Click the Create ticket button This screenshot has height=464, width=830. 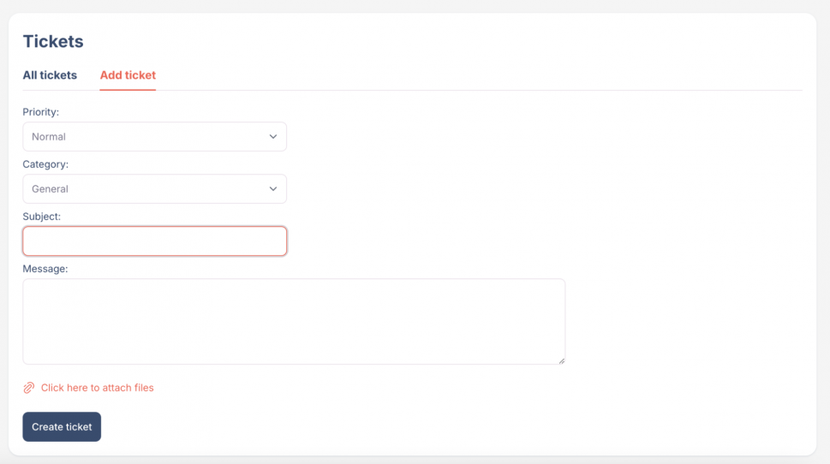tap(62, 427)
